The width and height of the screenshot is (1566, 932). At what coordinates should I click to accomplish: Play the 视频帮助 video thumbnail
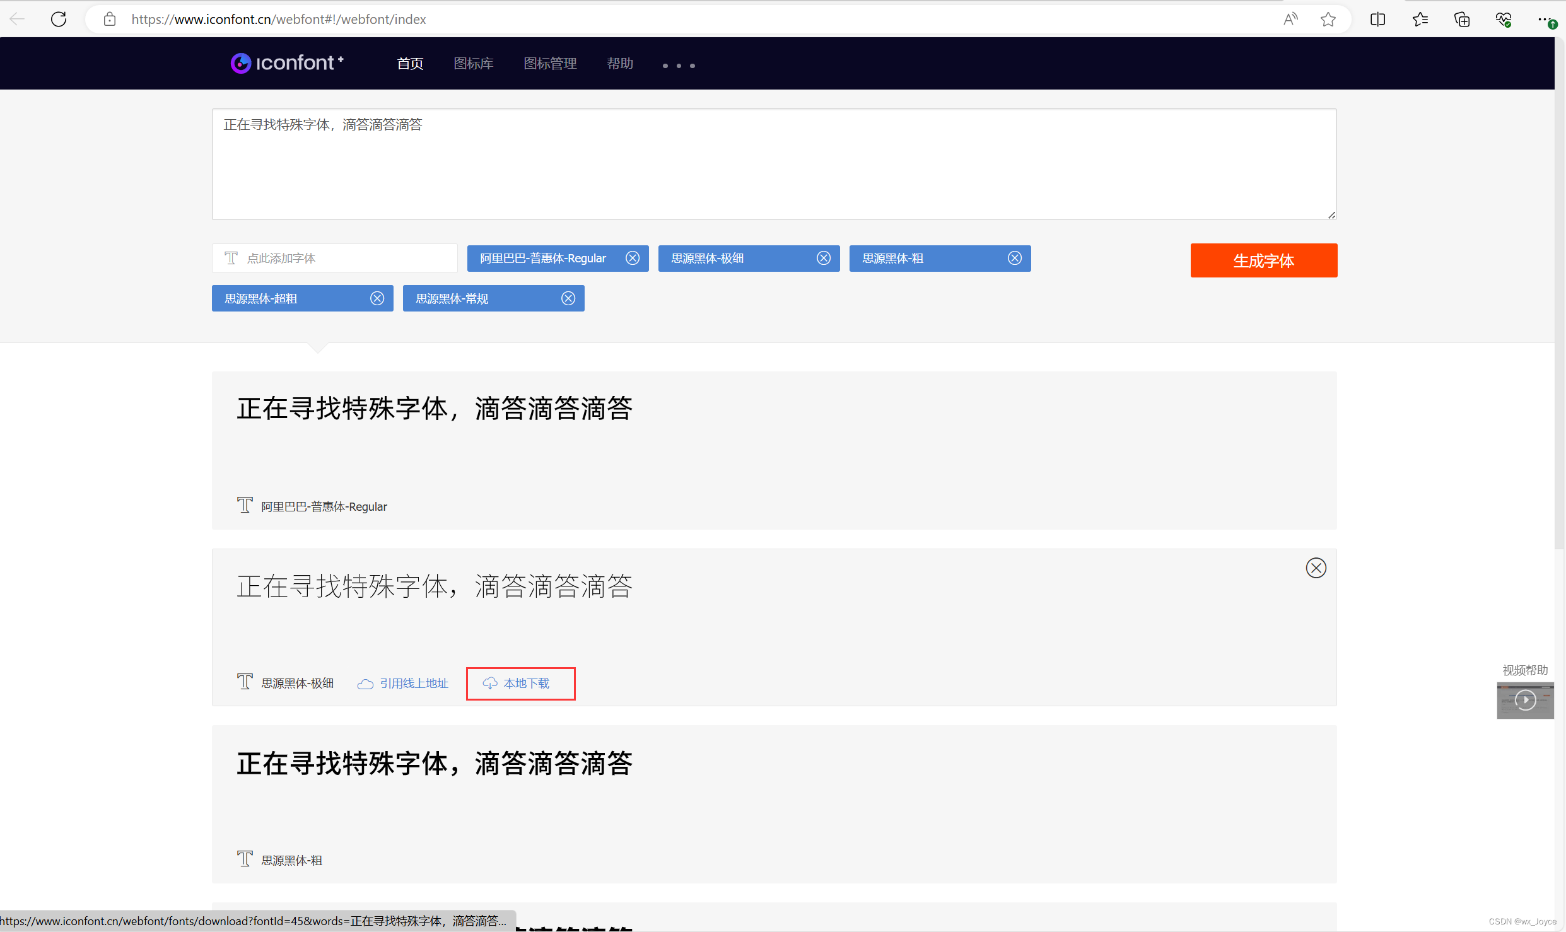point(1525,700)
